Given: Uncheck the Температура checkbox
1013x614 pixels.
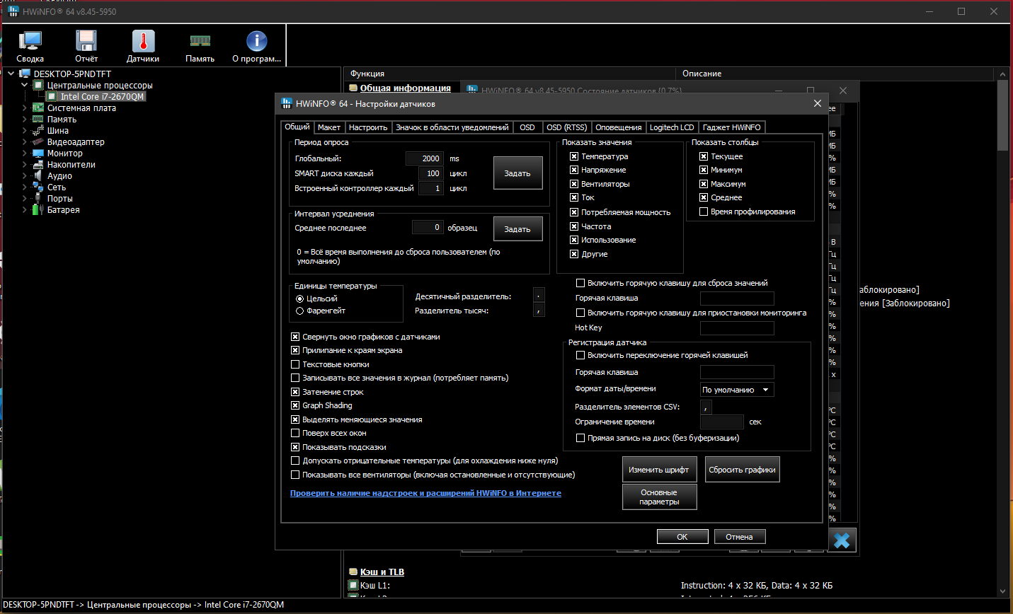Looking at the screenshot, I should [x=574, y=156].
